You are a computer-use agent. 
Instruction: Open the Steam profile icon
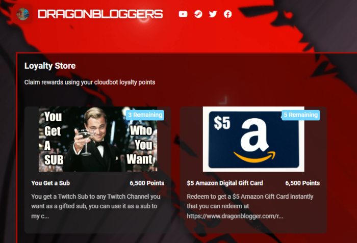(x=198, y=14)
